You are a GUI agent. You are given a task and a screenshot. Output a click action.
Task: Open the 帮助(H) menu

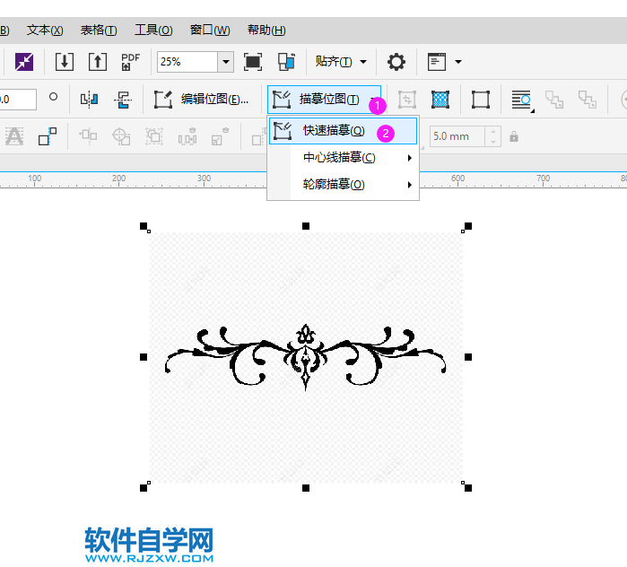tap(266, 31)
